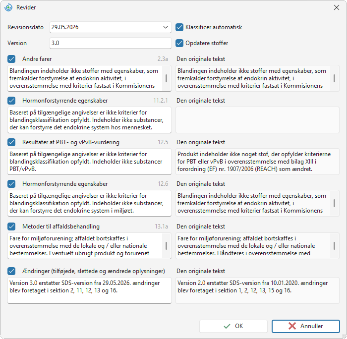Click scrollbar of 12.6 original text box
Viewport: 347px width, 339px height.
coord(334,203)
